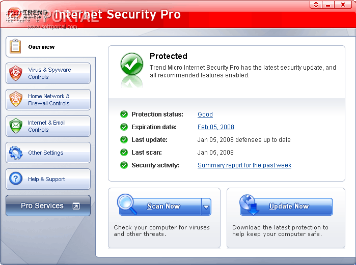Viewport: 356px width, 265px height.
Task: Click the magnifying glass scan icon
Action: coord(130,204)
